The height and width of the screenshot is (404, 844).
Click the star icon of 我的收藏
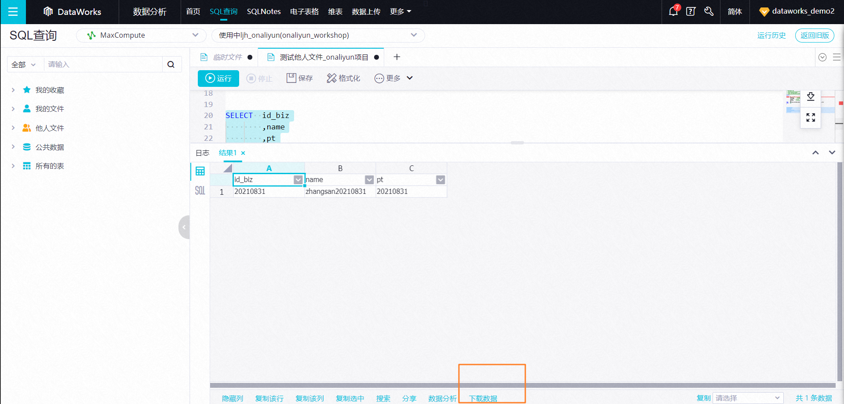27,90
